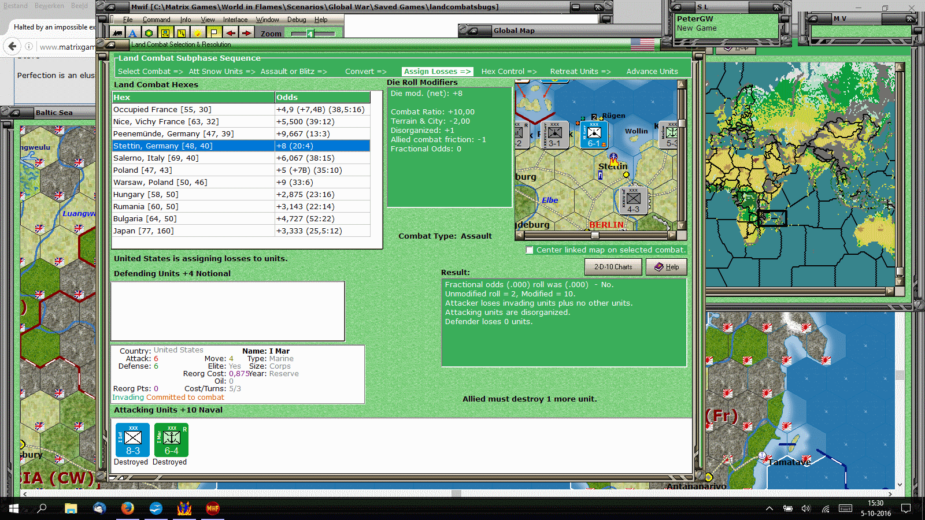Select the 'Assault or Blitz =>' subphase step
The image size is (925, 520).
click(294, 72)
